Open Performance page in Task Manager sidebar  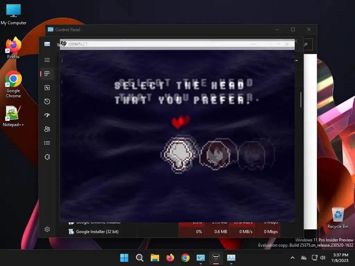pyautogui.click(x=47, y=88)
